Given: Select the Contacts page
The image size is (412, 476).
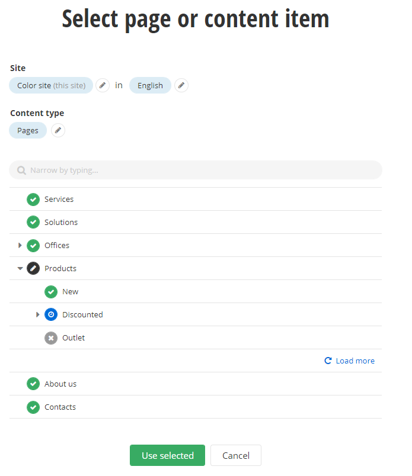Looking at the screenshot, I should tap(60, 407).
